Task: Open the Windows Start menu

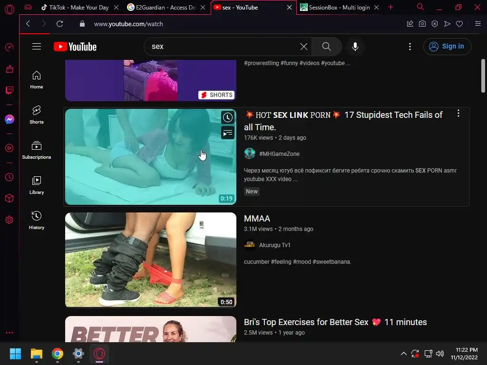Action: 15,354
